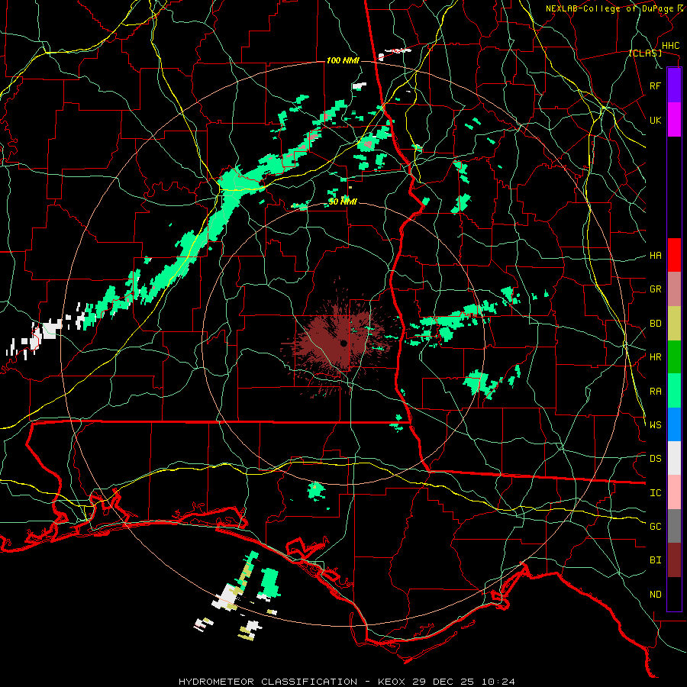Click the 'IC' legend label

click(x=655, y=493)
